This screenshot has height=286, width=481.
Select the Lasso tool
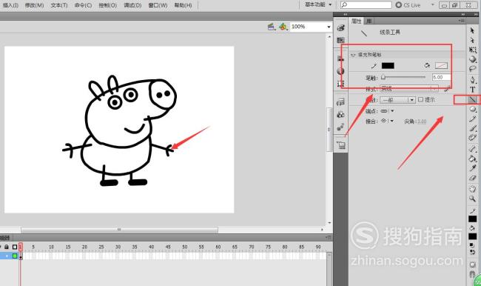(x=472, y=69)
